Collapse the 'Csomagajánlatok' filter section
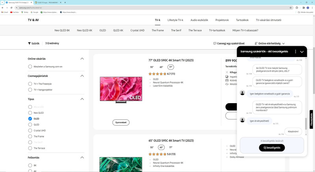315x172 pixels. click(x=82, y=76)
